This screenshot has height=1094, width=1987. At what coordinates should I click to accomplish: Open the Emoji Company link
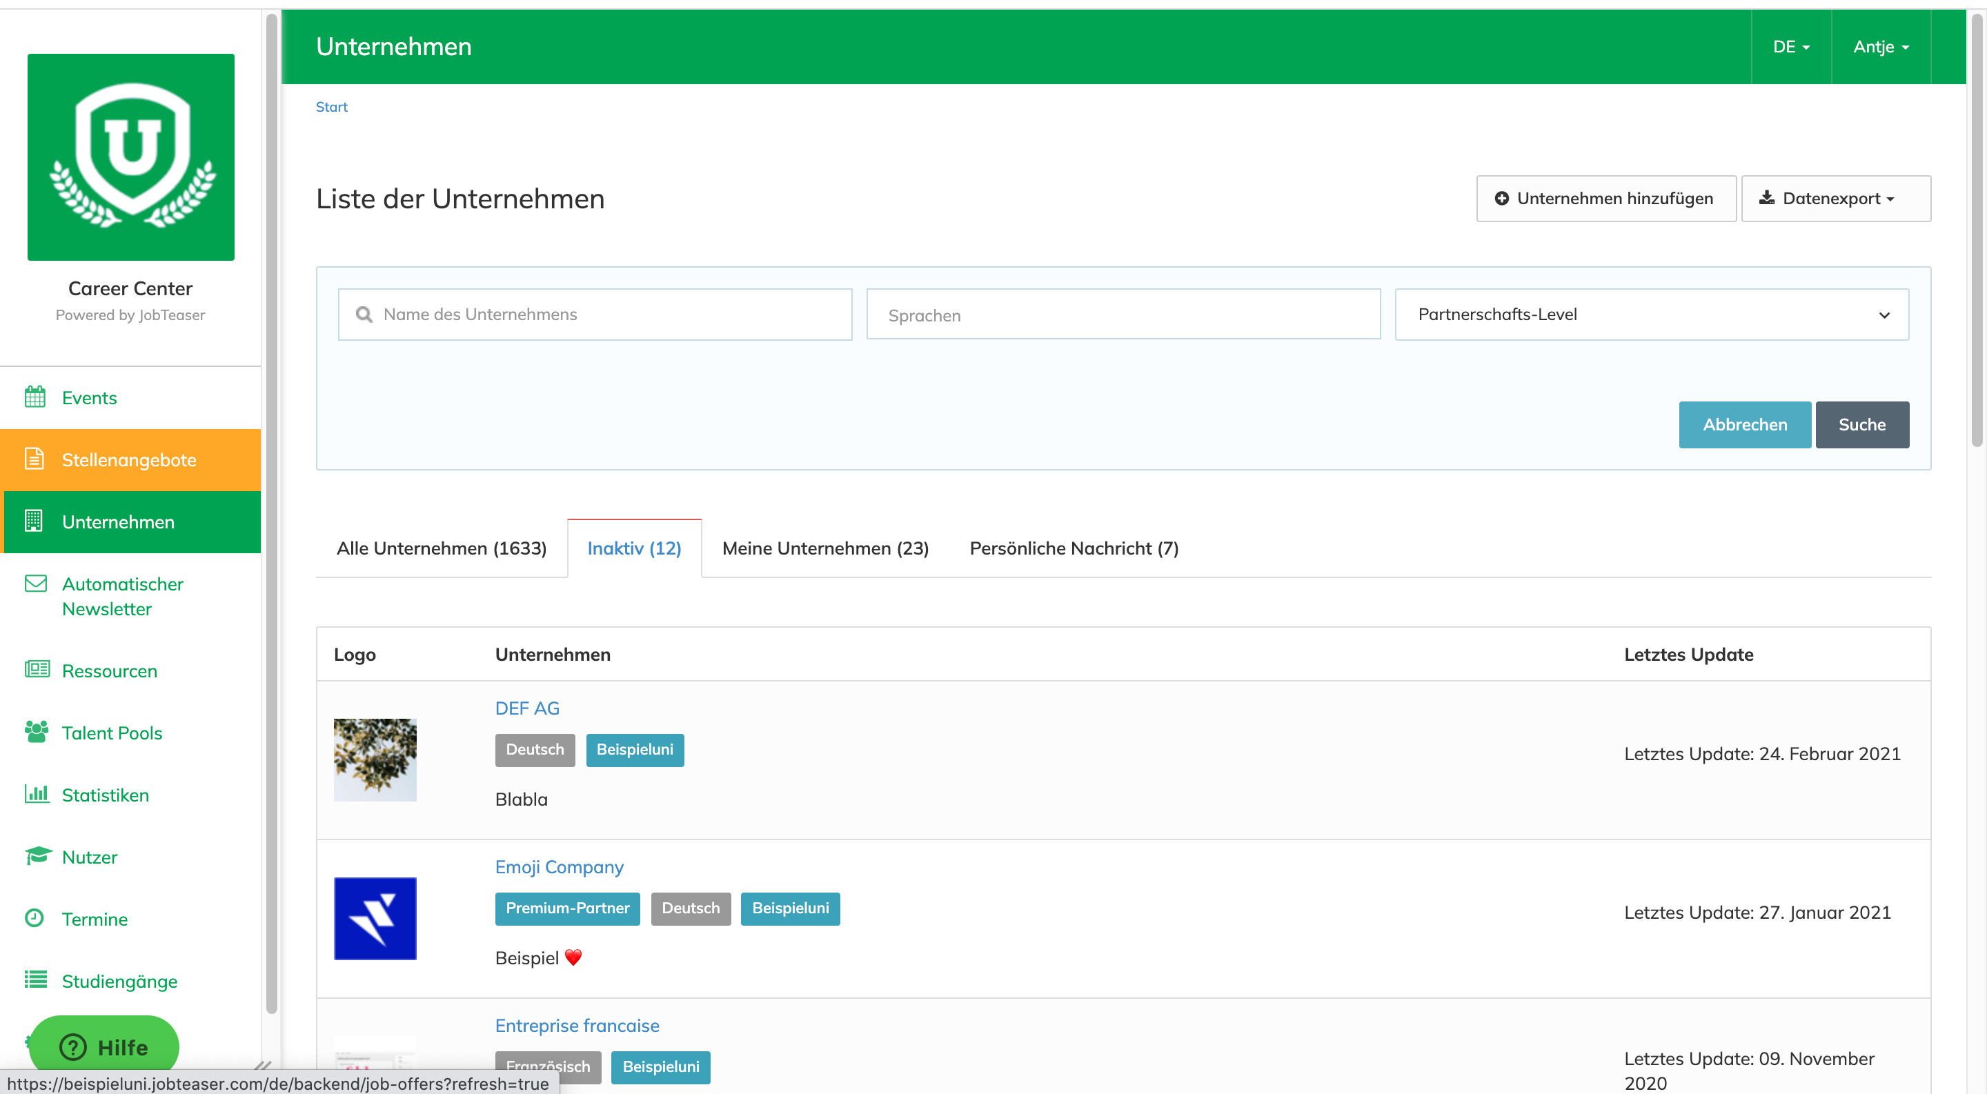pyautogui.click(x=560, y=866)
